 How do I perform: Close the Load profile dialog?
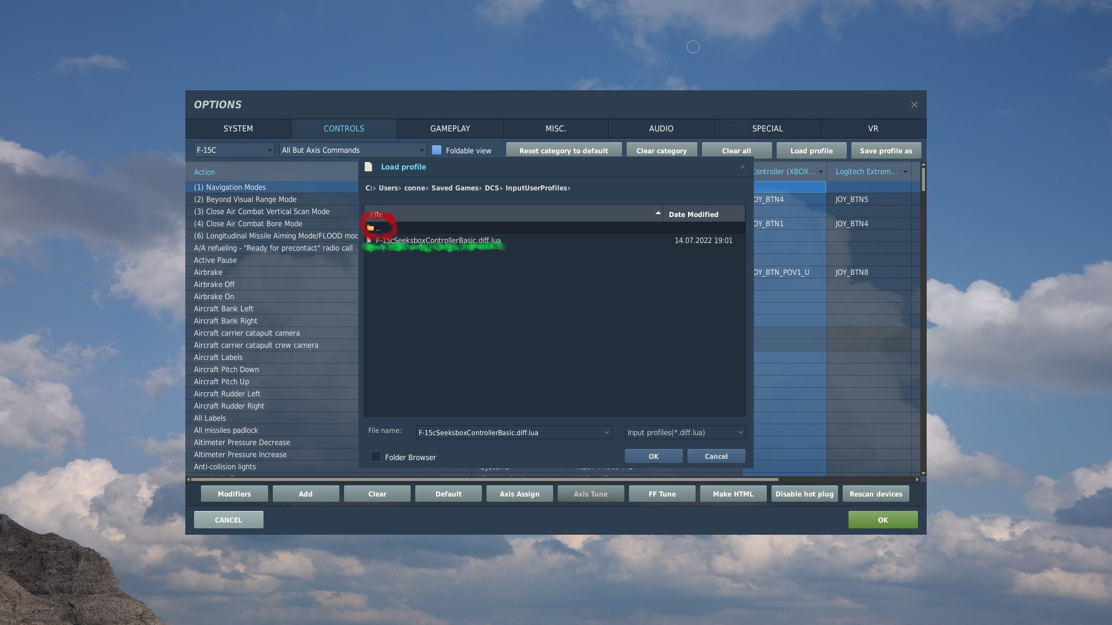[x=742, y=167]
